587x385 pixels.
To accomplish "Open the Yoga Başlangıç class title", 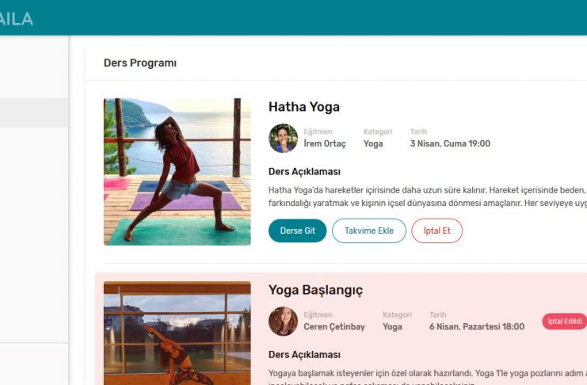I will click(x=315, y=290).
